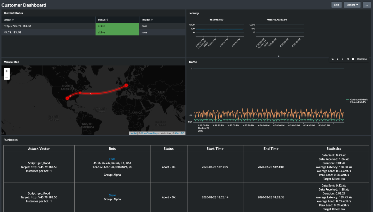This screenshot has height=212, width=373.
Task: Sort table by status column
Action: pyautogui.click(x=103, y=20)
